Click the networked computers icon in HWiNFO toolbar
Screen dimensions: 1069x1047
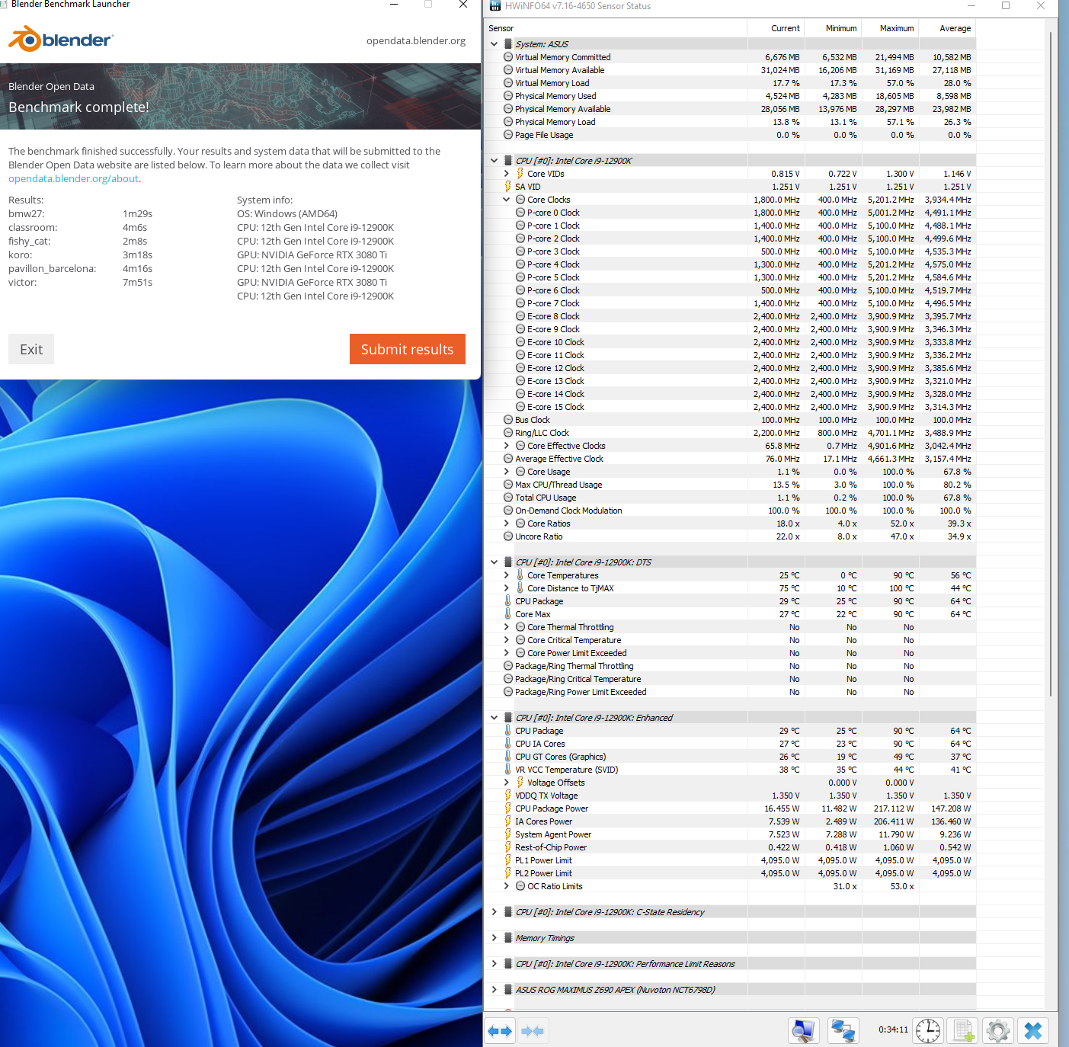843,1031
